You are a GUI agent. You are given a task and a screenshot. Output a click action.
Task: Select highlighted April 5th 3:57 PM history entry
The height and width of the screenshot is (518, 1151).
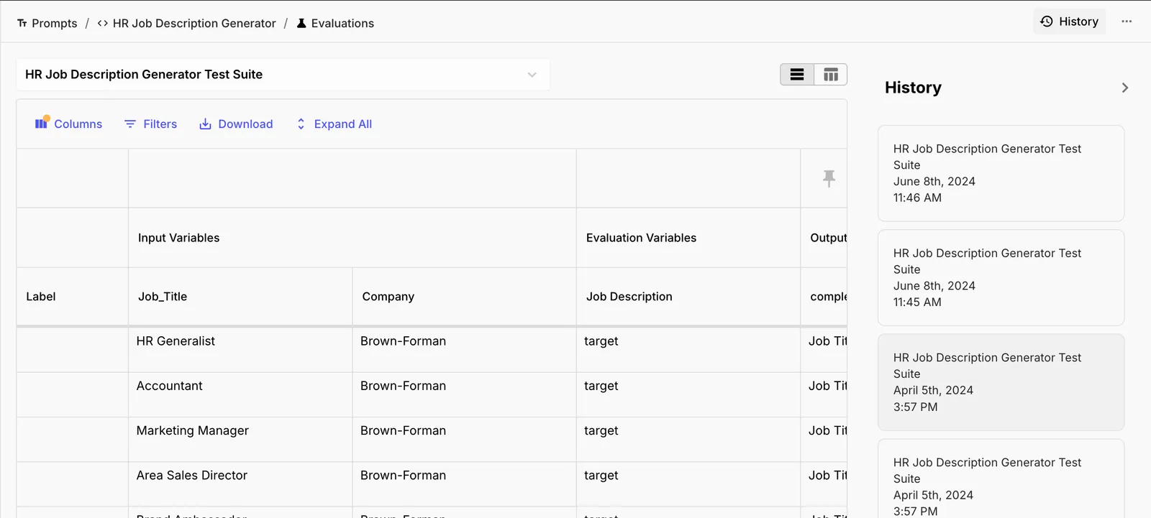click(x=1001, y=382)
